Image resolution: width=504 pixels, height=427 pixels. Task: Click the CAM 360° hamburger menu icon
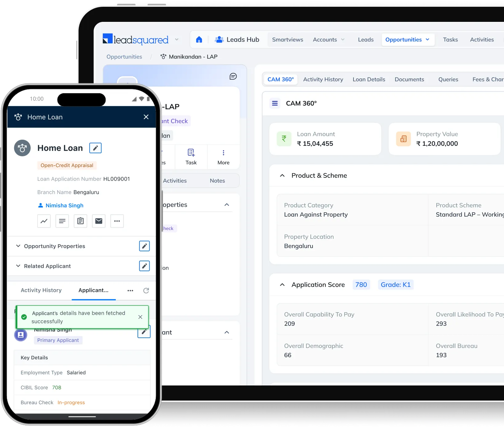(x=275, y=103)
